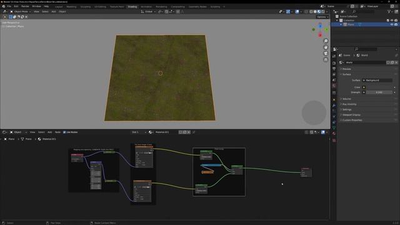
Task: Click the red axis gizmo ball
Action: [320, 35]
